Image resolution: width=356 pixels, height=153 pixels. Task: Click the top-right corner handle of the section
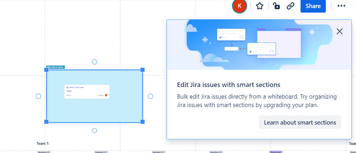click(142, 70)
